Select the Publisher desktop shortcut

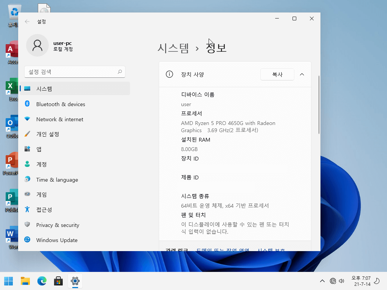pyautogui.click(x=12, y=201)
